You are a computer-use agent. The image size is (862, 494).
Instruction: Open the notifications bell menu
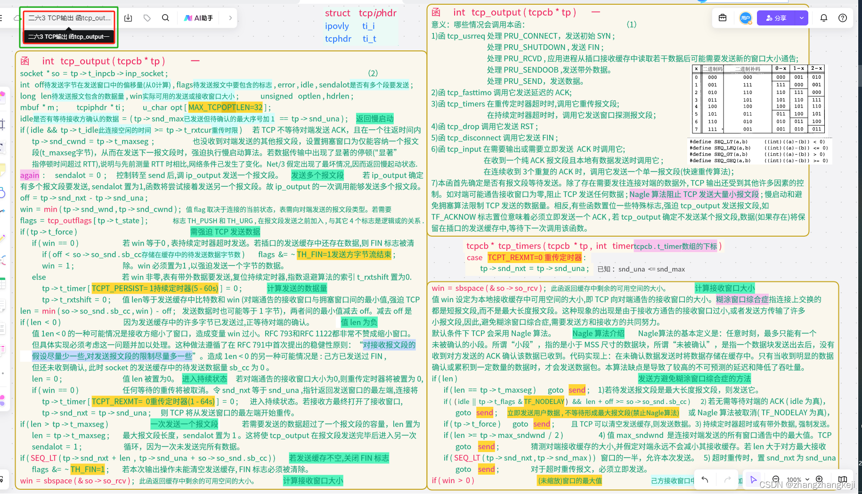(x=823, y=18)
